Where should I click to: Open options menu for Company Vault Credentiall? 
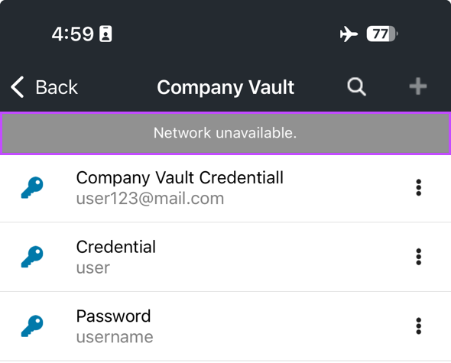(x=418, y=187)
